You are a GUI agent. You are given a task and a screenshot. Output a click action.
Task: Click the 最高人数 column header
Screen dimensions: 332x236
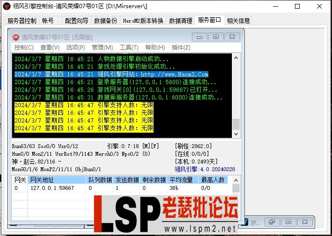(x=213, y=180)
